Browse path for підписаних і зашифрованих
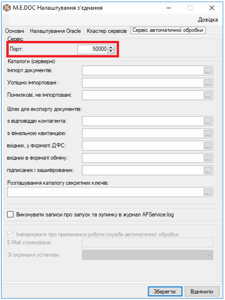Screen dimensions: 225x300 click(x=208, y=170)
